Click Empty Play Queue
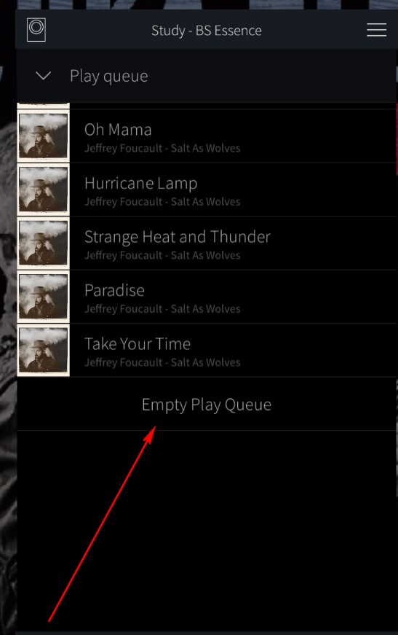 pos(207,404)
